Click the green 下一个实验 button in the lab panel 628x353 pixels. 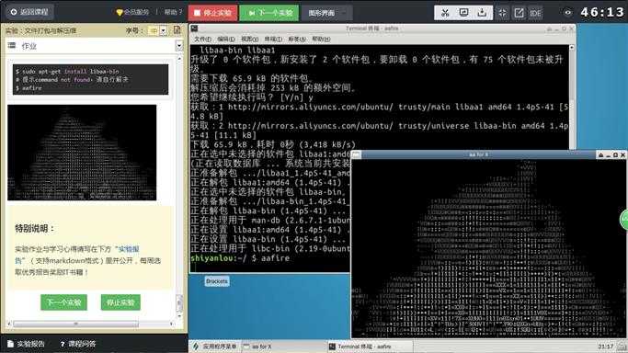[x=63, y=302]
